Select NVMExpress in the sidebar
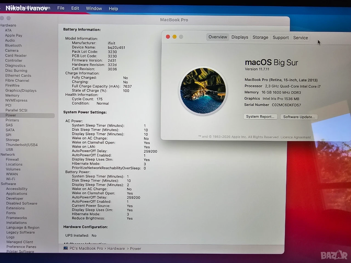 tap(16, 100)
